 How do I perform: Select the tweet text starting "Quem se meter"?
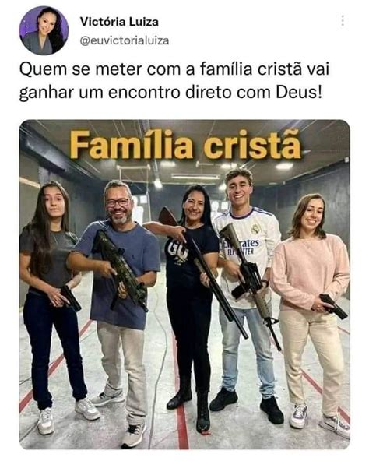tap(174, 80)
